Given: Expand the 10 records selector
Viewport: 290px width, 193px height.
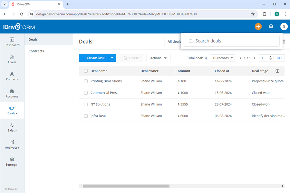Looking at the screenshot, I should (223, 58).
